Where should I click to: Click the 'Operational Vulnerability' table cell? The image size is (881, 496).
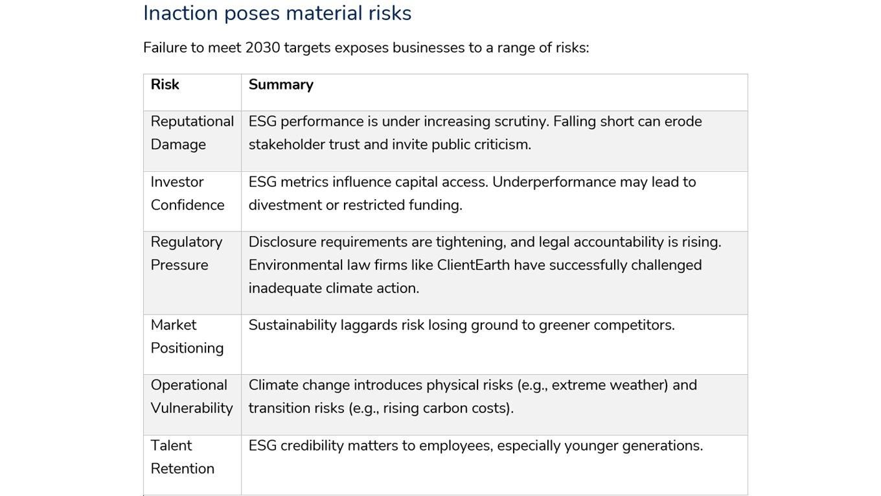[191, 397]
